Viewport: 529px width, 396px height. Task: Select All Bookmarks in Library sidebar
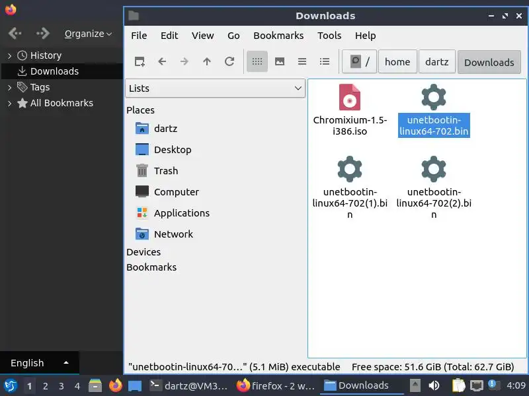point(56,103)
